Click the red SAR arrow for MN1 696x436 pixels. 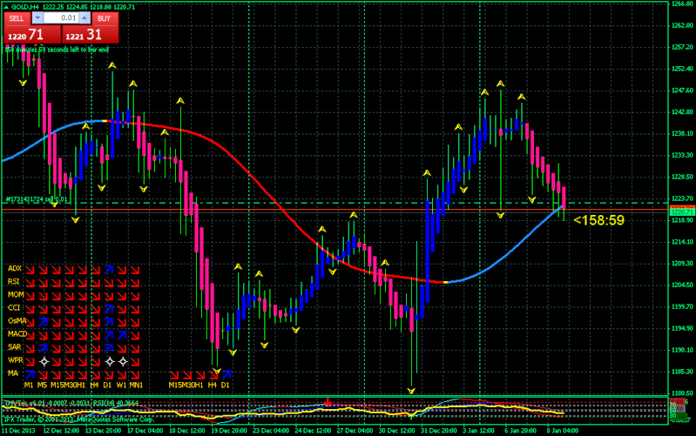coord(135,348)
